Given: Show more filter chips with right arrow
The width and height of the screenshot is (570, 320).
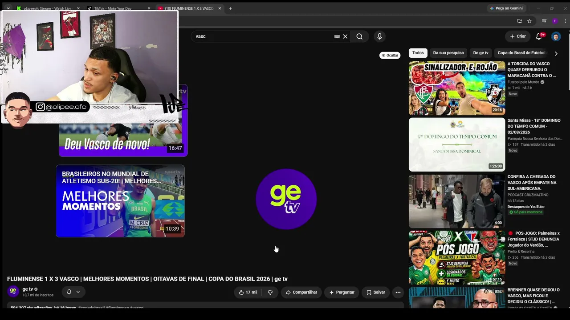Looking at the screenshot, I should click(x=556, y=53).
